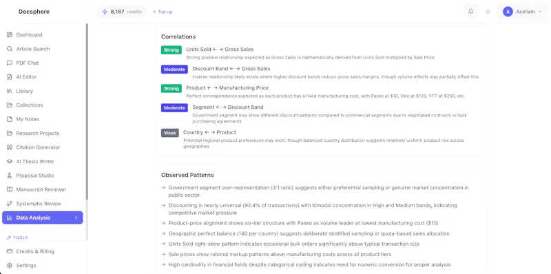
Task: Click the Systematic Review branch icon
Action: [x=10, y=203]
